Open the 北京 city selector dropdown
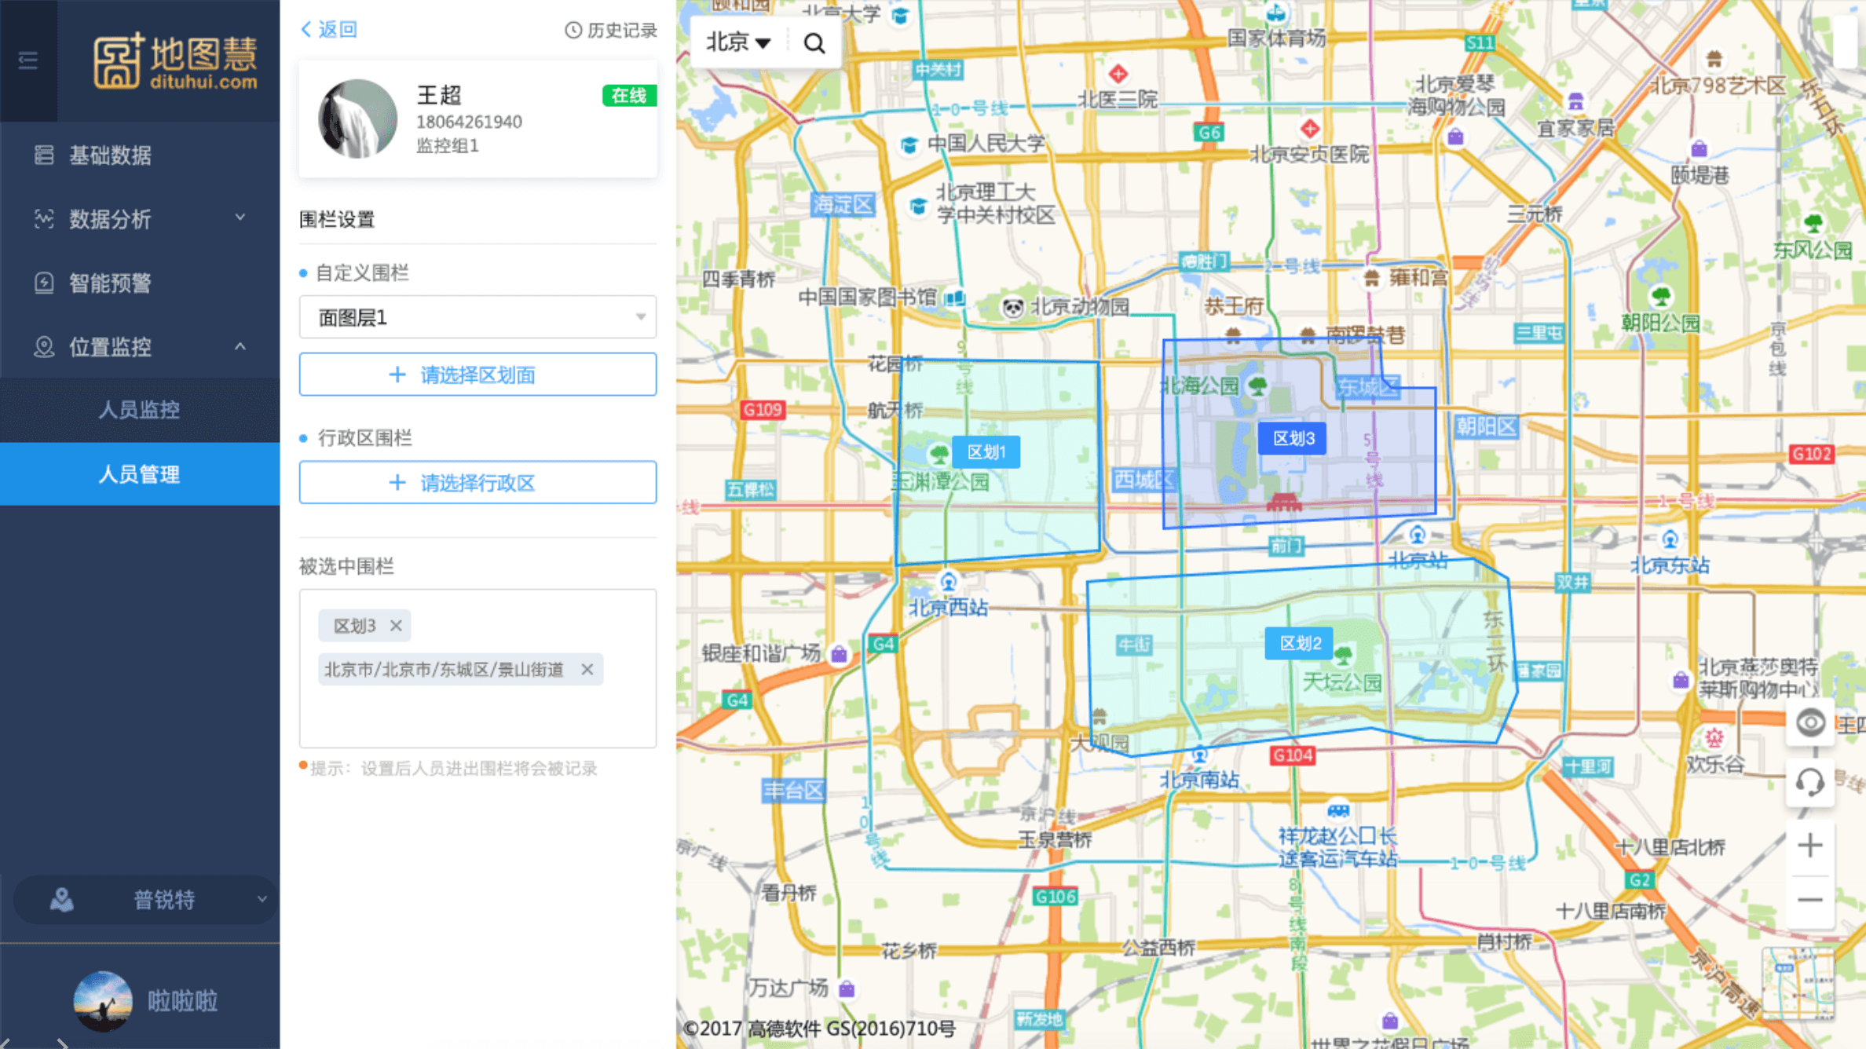The image size is (1866, 1049). pyautogui.click(x=738, y=42)
